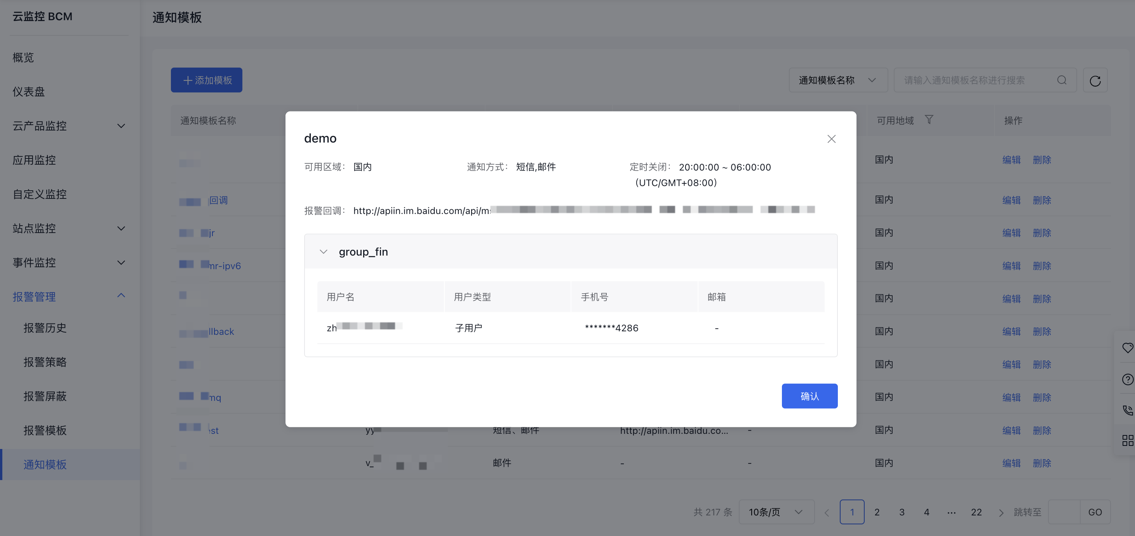Click the 20:00:00 ~ 06:00:00 schedule value
Screen dimensions: 1135x536
click(725, 167)
